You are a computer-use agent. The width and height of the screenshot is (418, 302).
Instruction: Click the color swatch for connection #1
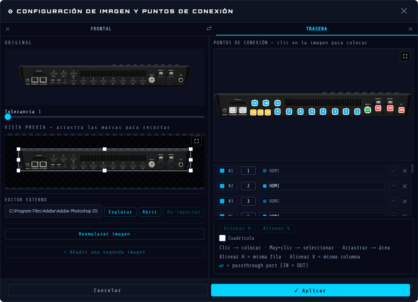click(x=222, y=171)
